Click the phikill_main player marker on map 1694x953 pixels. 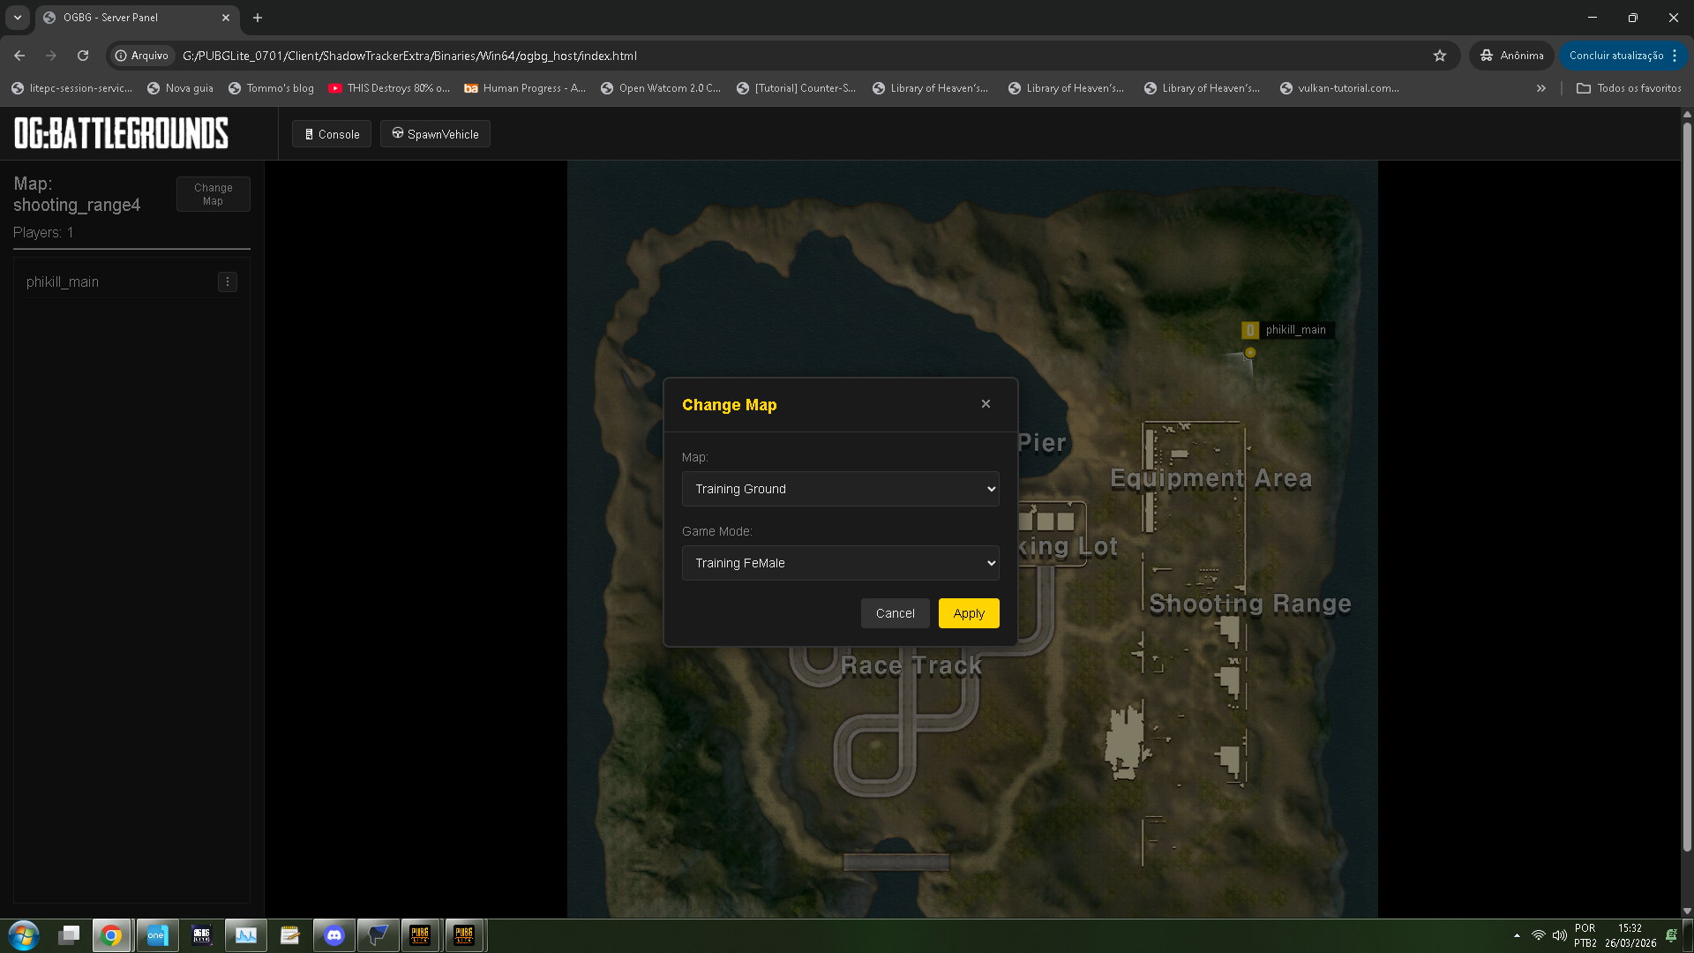[1250, 353]
